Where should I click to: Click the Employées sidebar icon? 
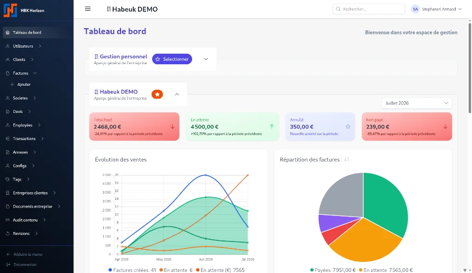tap(8, 125)
